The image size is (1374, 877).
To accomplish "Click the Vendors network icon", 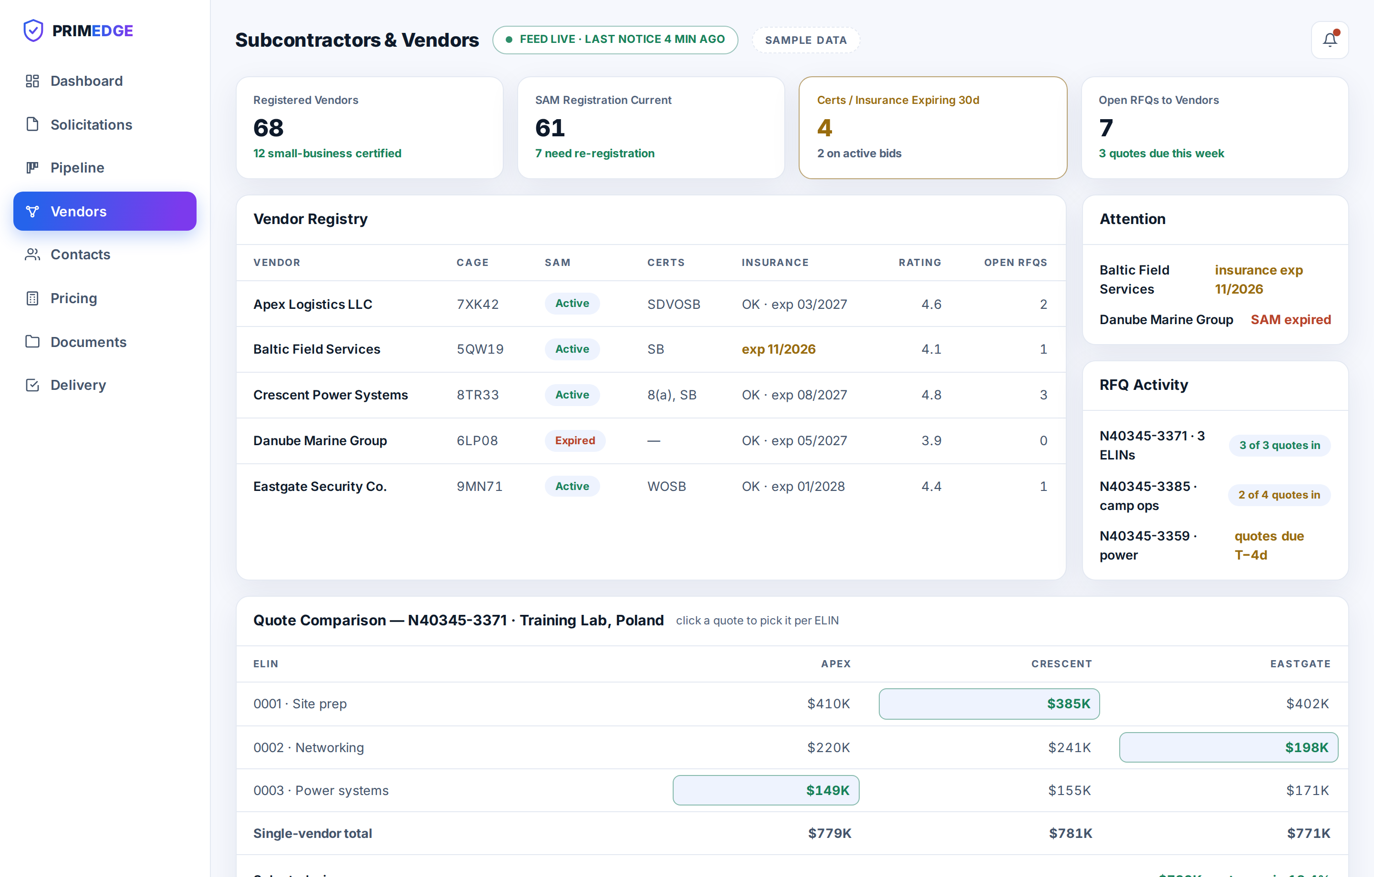I will click(32, 212).
